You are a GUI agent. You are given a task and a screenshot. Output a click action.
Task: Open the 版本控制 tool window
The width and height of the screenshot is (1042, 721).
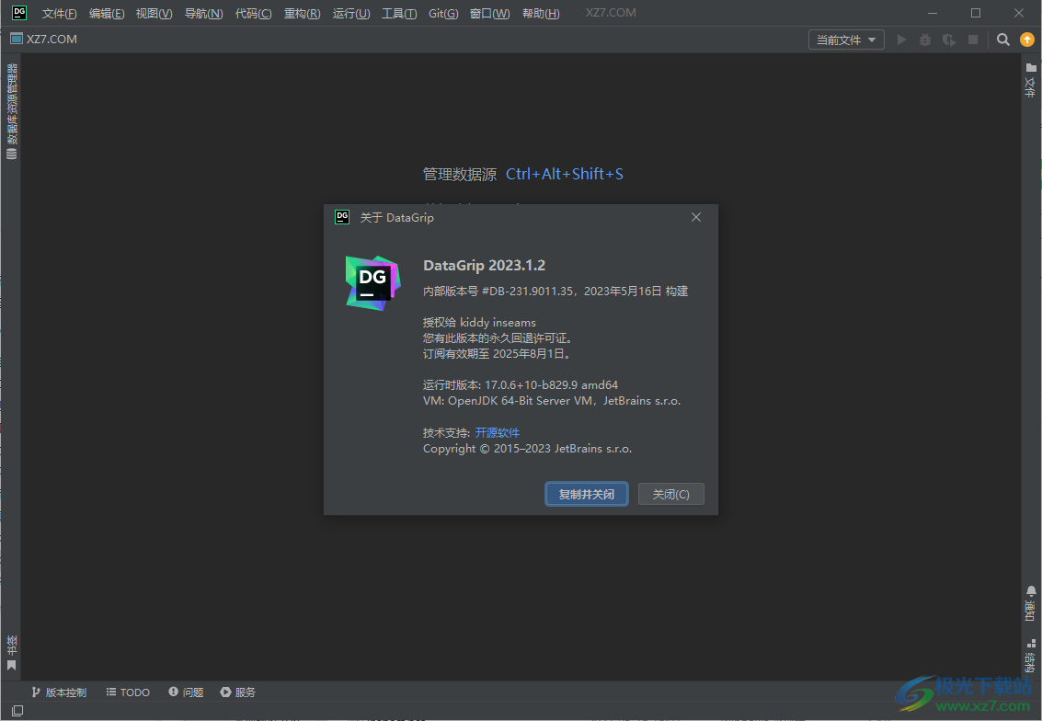pyautogui.click(x=59, y=692)
